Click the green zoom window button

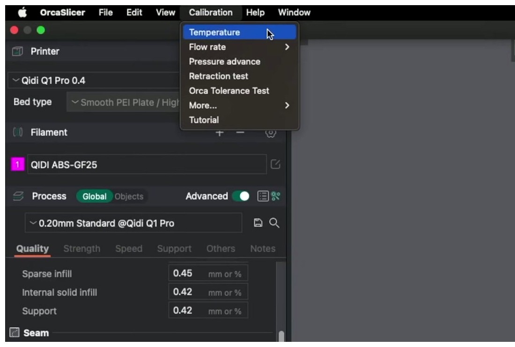coord(41,30)
